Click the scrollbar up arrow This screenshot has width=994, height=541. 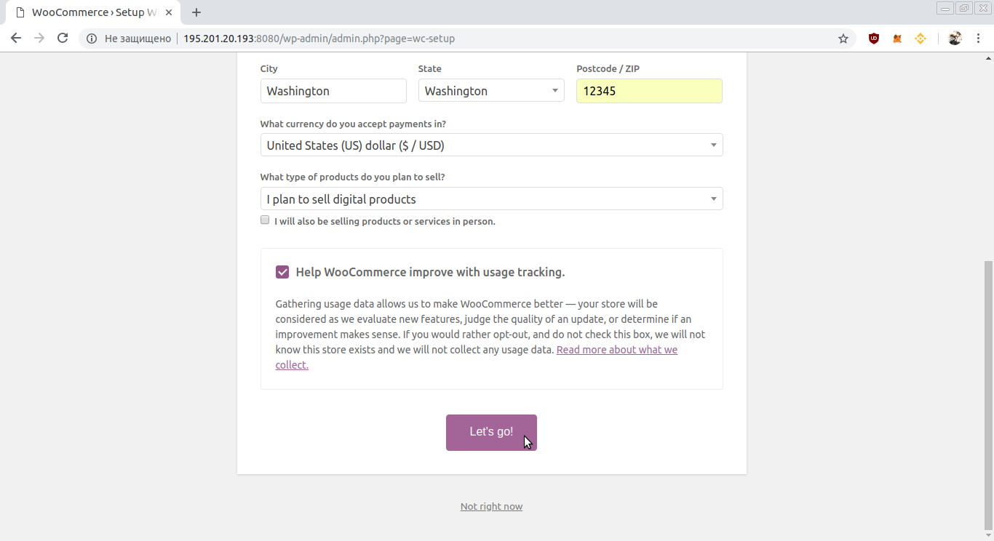pyautogui.click(x=987, y=57)
